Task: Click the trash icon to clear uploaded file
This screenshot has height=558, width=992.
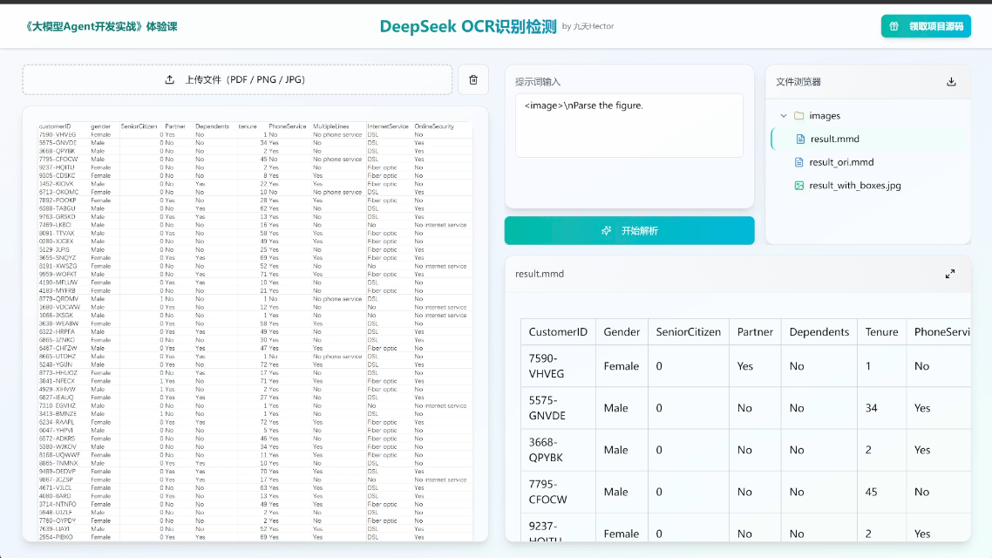Action: [473, 79]
